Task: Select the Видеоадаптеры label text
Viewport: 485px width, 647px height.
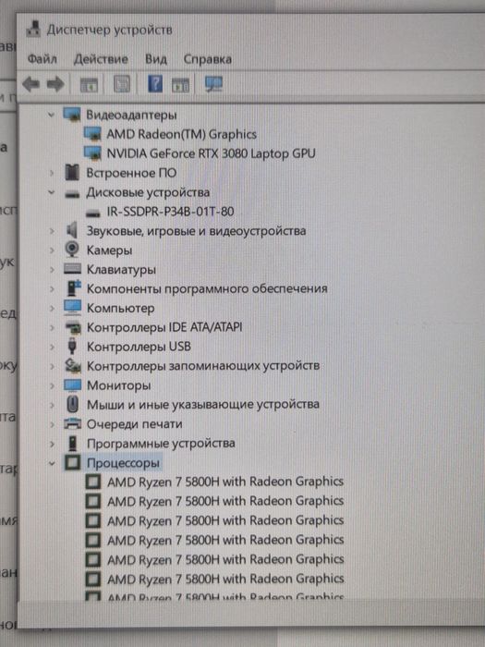Action: pyautogui.click(x=131, y=115)
